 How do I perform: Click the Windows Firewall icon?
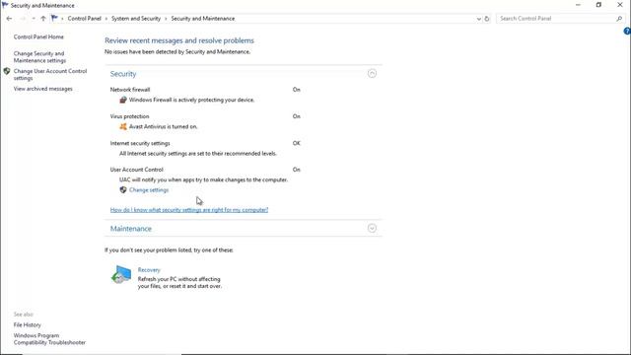tap(123, 100)
